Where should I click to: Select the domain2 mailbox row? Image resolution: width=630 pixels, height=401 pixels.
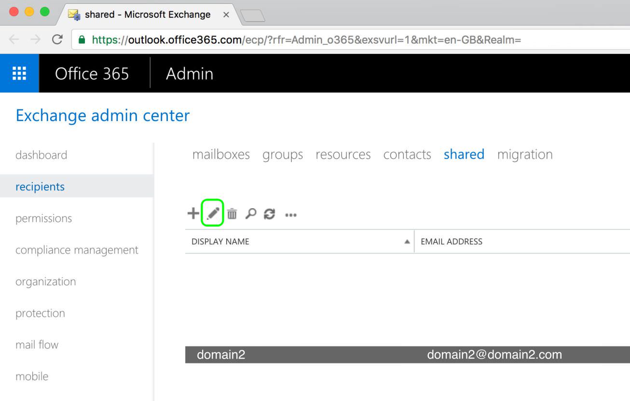click(408, 355)
